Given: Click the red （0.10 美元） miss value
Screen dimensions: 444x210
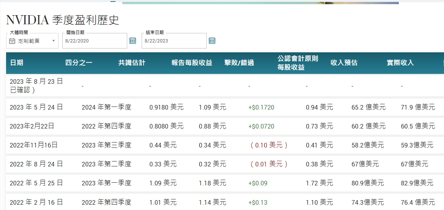Looking at the screenshot, I should (269, 145).
